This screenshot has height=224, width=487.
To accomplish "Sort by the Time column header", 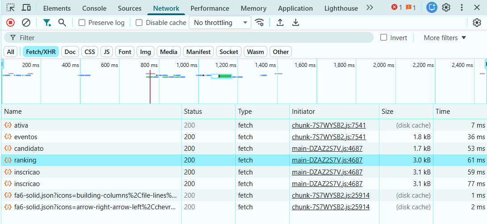I will point(460,112).
